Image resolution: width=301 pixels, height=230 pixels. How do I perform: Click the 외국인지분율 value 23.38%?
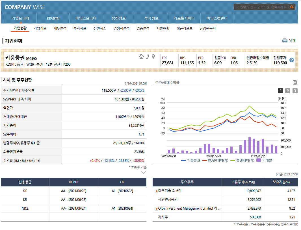[139, 152]
